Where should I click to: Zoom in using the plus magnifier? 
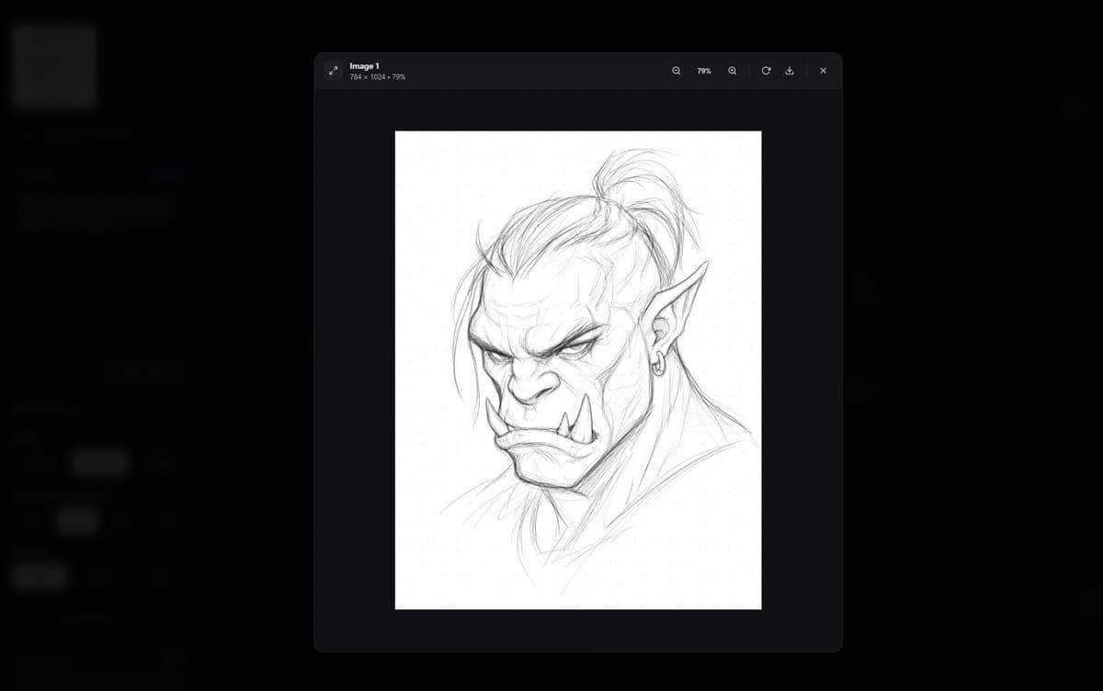coord(733,71)
